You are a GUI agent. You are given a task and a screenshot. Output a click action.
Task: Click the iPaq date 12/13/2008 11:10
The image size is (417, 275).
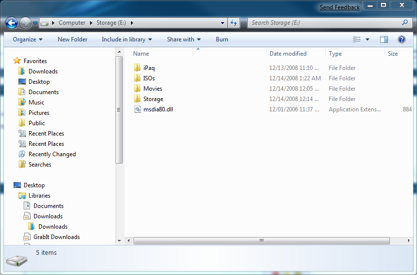pyautogui.click(x=294, y=68)
